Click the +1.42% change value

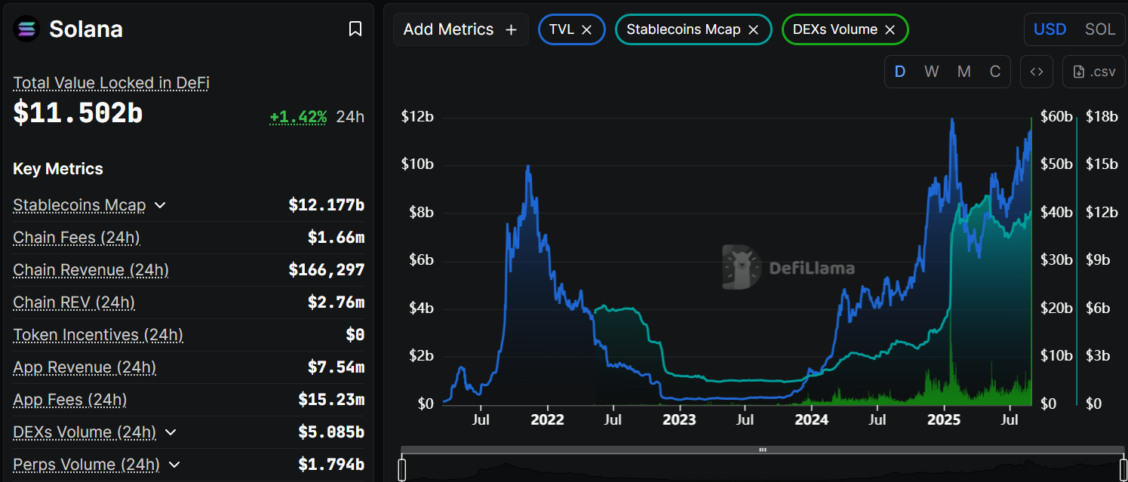(298, 117)
